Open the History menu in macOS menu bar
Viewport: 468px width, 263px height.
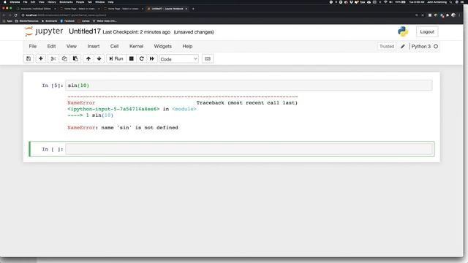tap(52, 1)
